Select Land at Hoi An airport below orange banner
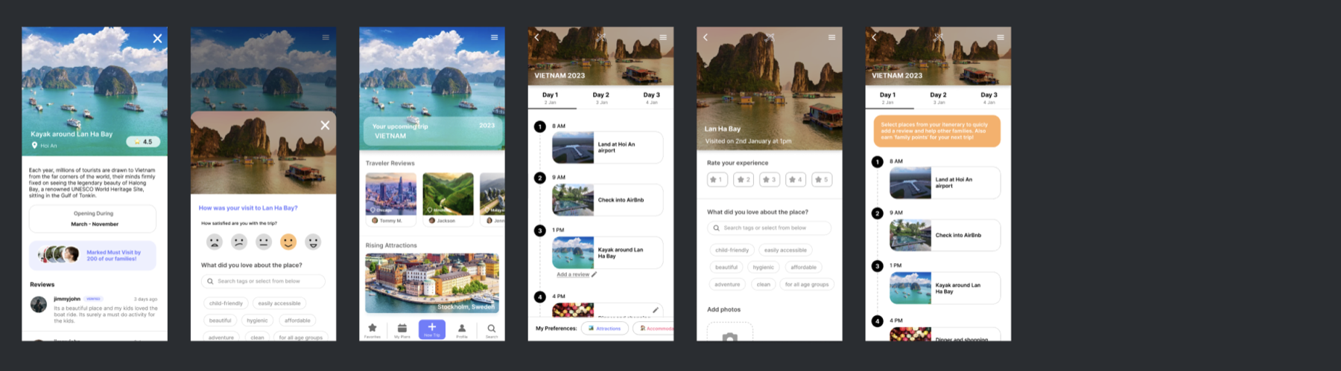1341x371 pixels. [945, 183]
